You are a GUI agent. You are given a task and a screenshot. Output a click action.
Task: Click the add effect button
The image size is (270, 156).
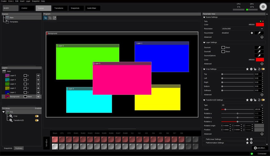(260, 148)
